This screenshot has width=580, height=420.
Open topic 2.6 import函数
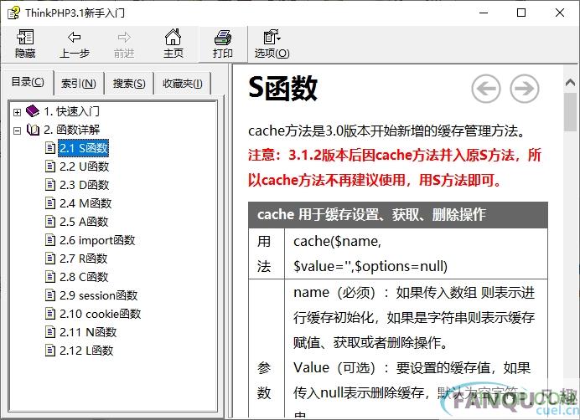(97, 240)
